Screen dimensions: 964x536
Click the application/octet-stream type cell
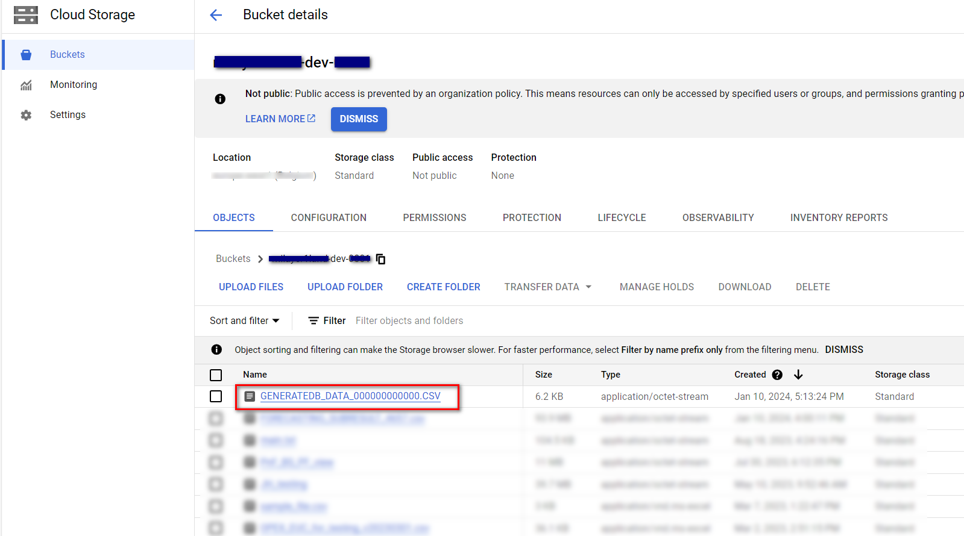click(655, 397)
